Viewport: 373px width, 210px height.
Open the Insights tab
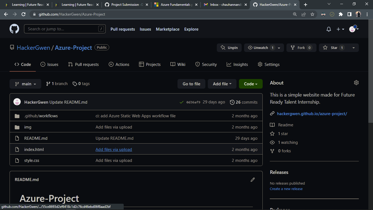click(237, 65)
